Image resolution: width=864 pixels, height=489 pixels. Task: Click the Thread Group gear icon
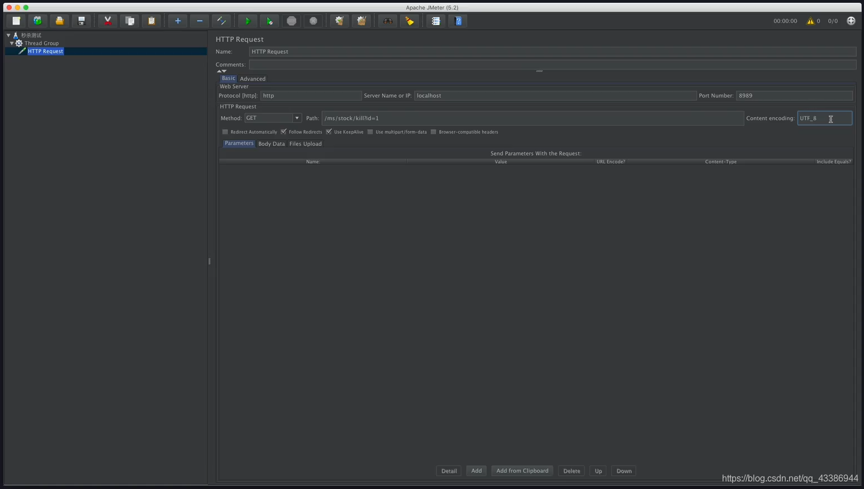click(19, 43)
